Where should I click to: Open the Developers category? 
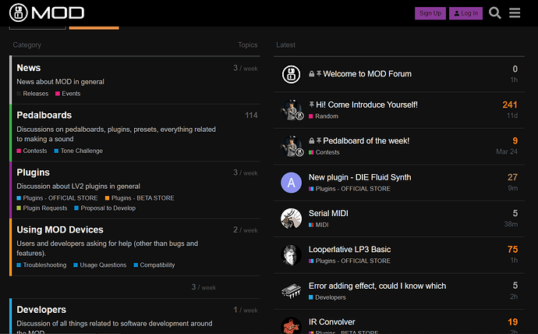coord(41,310)
